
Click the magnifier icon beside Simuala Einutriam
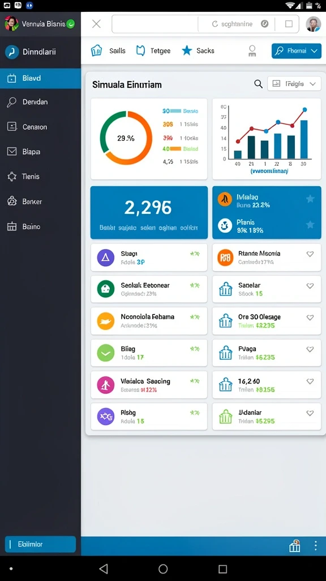258,84
